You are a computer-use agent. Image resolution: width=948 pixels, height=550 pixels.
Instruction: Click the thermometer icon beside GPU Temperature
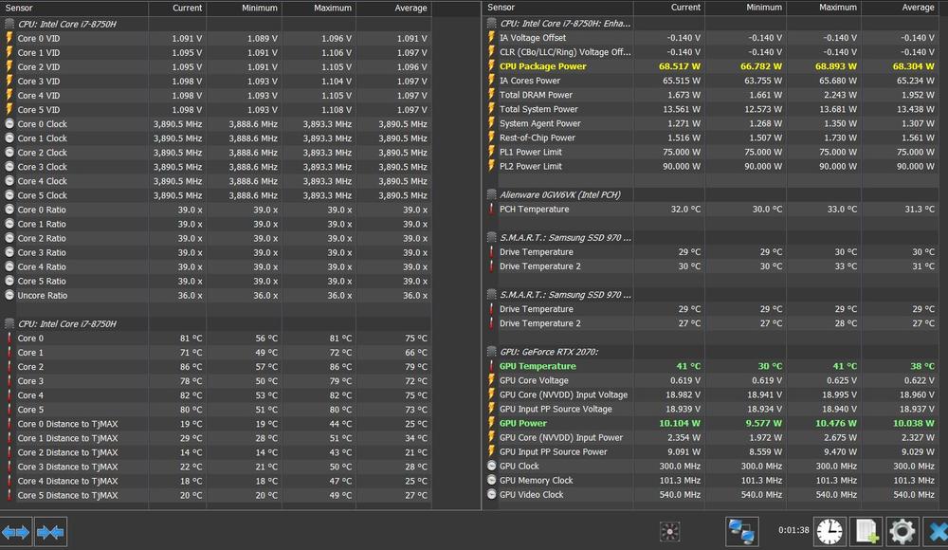coord(491,366)
